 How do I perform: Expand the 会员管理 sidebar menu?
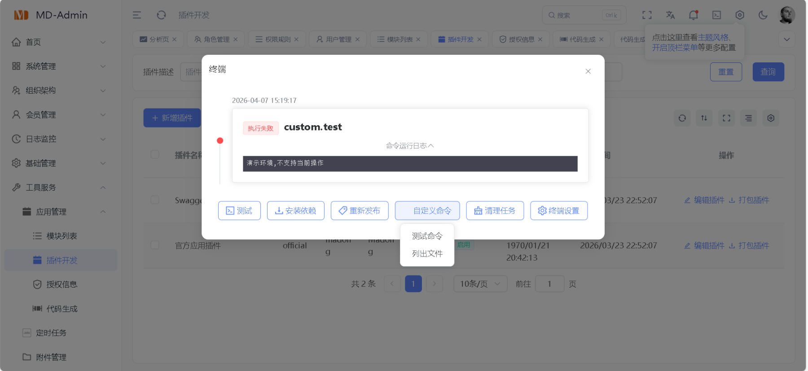[61, 115]
